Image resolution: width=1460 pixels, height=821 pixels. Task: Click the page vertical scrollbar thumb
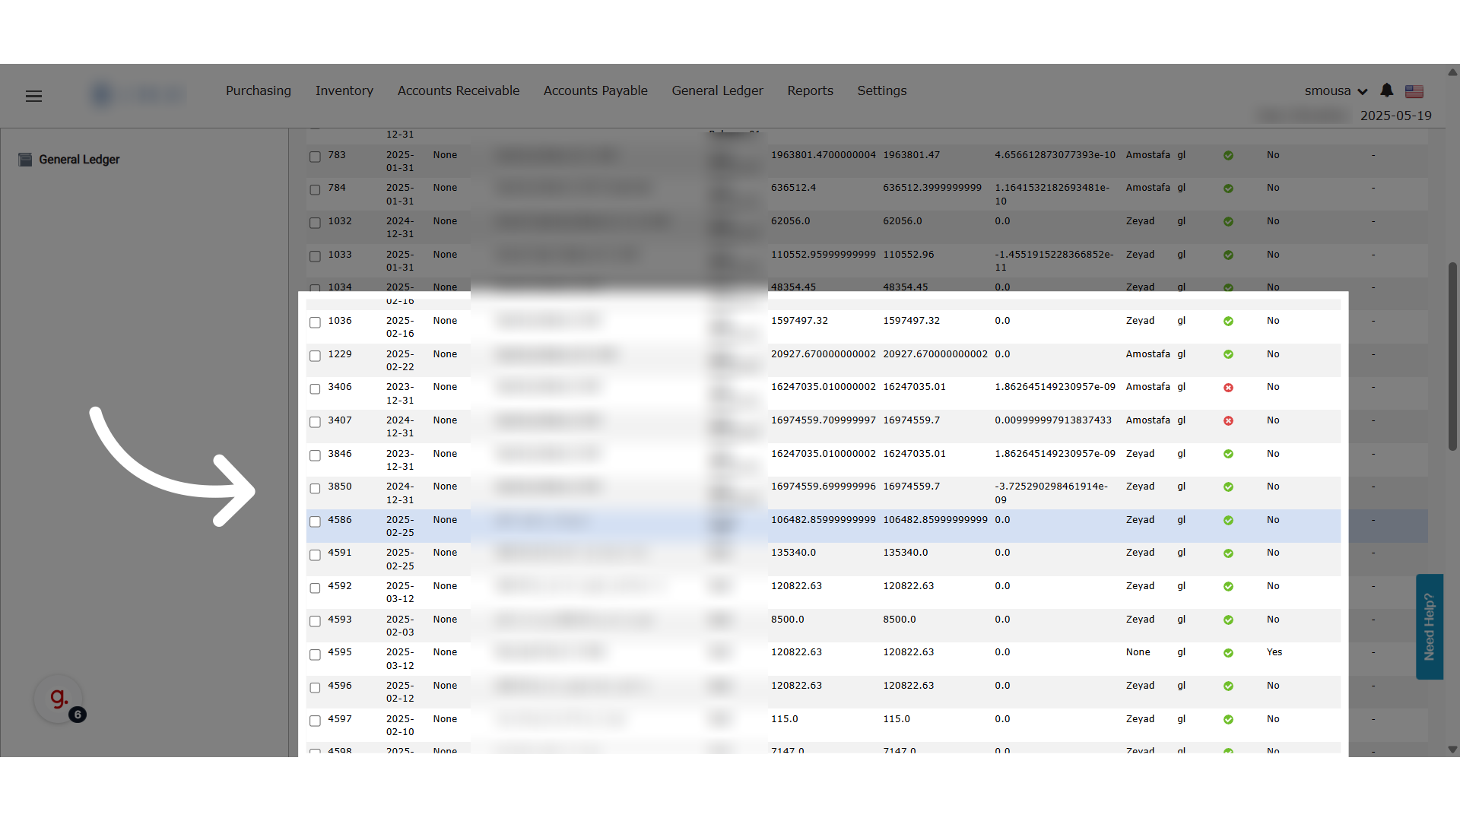1452,356
